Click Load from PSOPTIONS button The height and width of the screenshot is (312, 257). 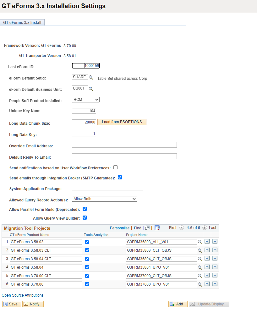122,122
